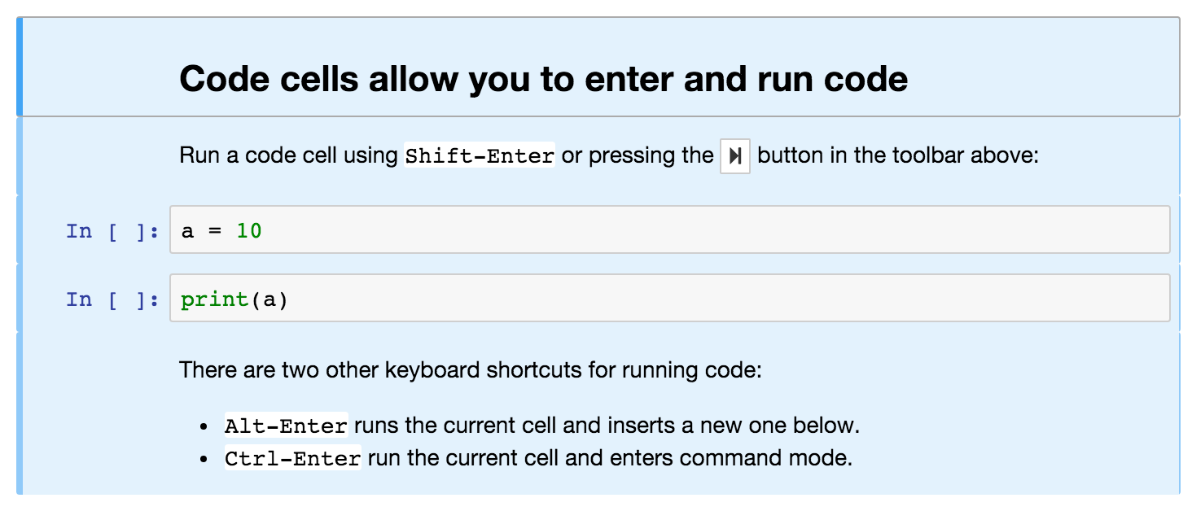The height and width of the screenshot is (511, 1192).
Task: Click the "(a)" argument in print cell
Action: (x=270, y=300)
